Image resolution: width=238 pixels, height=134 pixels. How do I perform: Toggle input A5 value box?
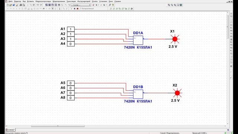point(71,83)
